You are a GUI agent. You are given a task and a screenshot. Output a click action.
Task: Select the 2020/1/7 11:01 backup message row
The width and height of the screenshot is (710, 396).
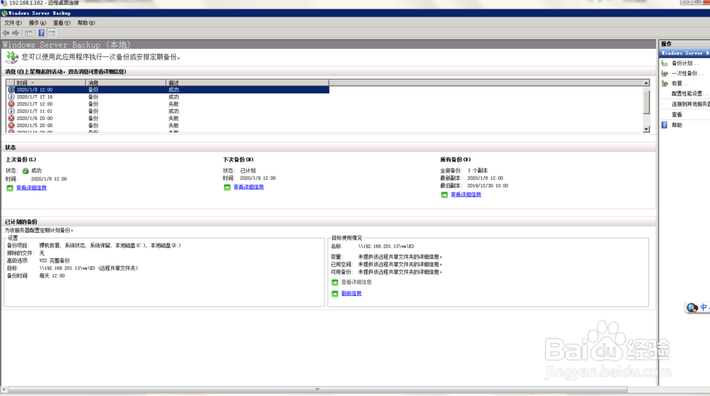click(168, 111)
